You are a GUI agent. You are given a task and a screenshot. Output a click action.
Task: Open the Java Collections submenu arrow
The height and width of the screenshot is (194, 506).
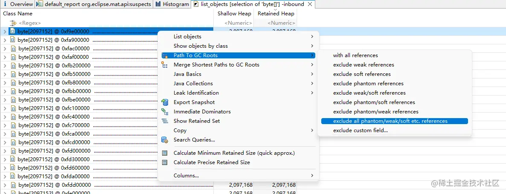(x=312, y=84)
